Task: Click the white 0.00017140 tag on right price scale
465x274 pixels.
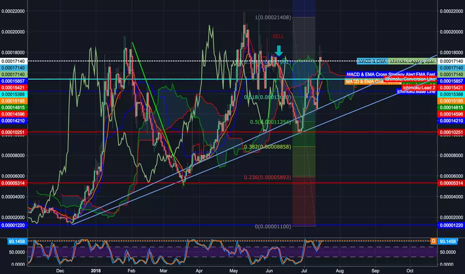Action: click(451, 61)
